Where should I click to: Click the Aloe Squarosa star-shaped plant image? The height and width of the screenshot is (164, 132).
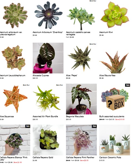pyautogui.click(x=15, y=99)
